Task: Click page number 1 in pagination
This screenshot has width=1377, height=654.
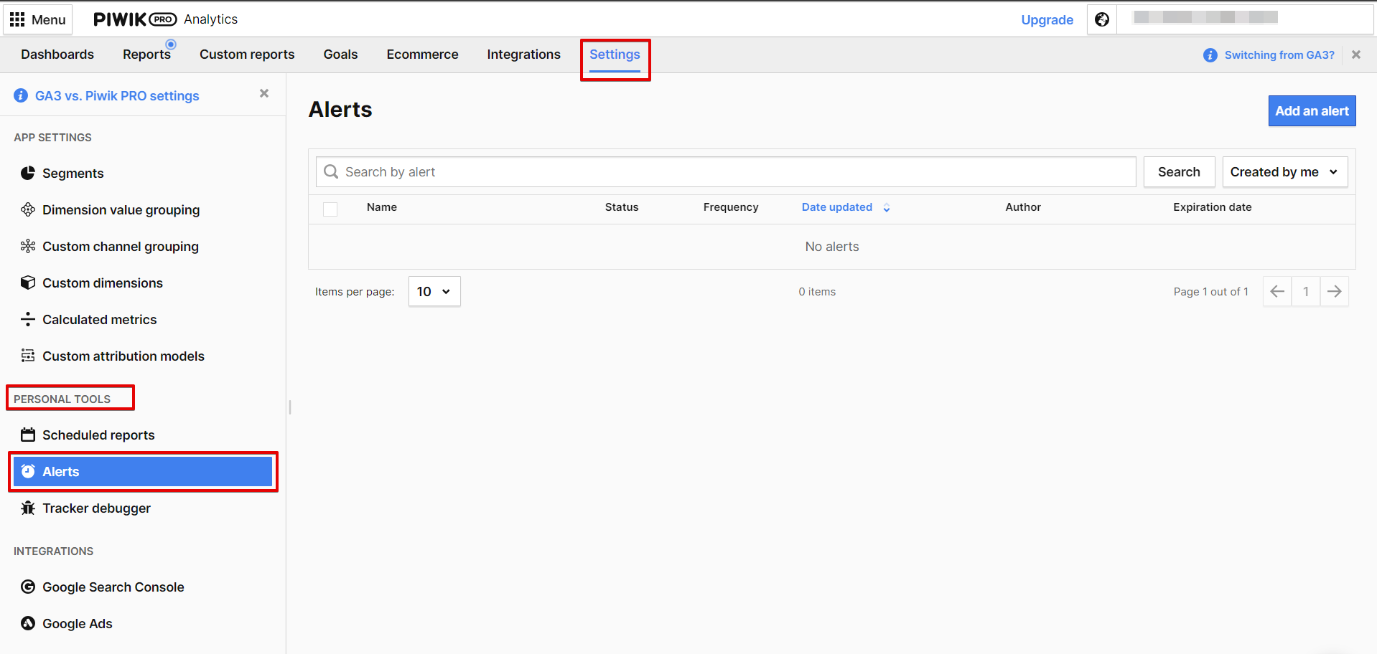Action: pos(1306,291)
